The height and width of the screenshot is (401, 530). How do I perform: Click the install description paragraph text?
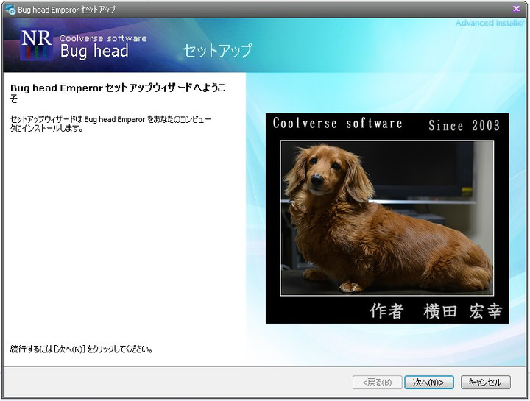[110, 123]
